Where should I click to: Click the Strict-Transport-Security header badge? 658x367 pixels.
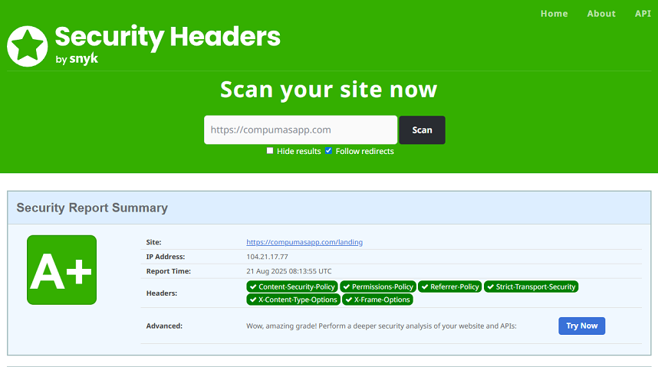pyautogui.click(x=531, y=287)
